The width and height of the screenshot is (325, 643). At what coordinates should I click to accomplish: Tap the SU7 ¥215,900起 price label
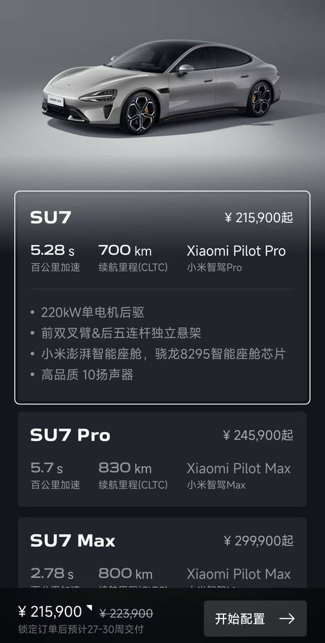259,218
